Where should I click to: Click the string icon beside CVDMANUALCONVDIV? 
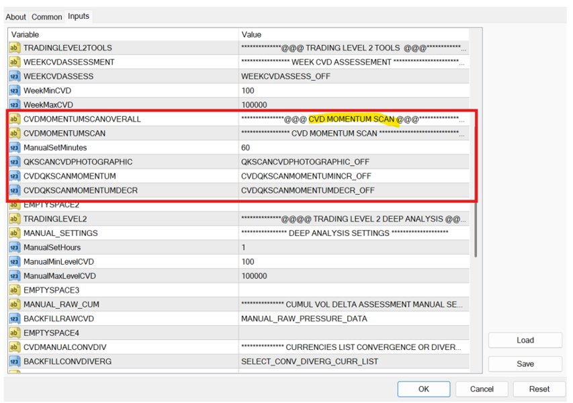click(x=14, y=347)
